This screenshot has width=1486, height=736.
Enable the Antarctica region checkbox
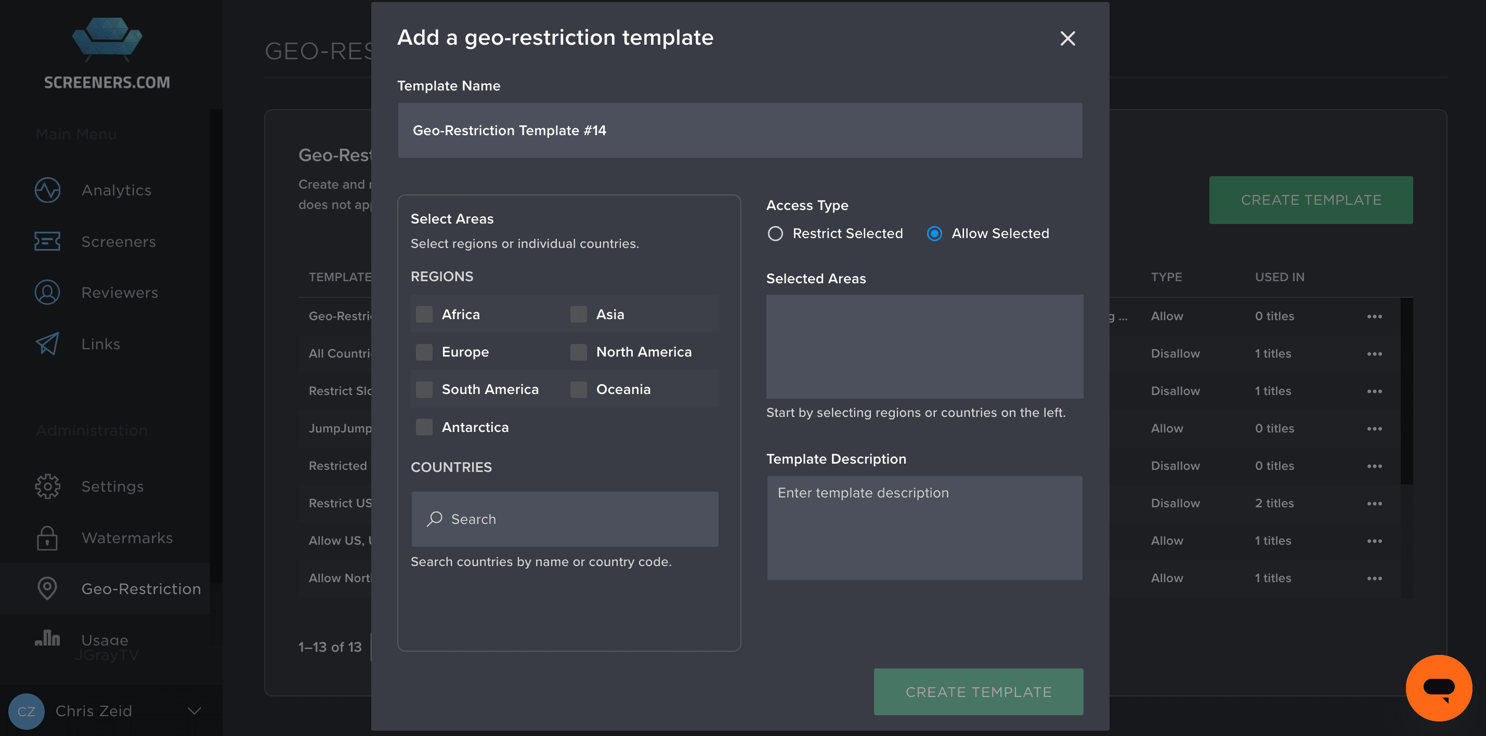pos(425,427)
